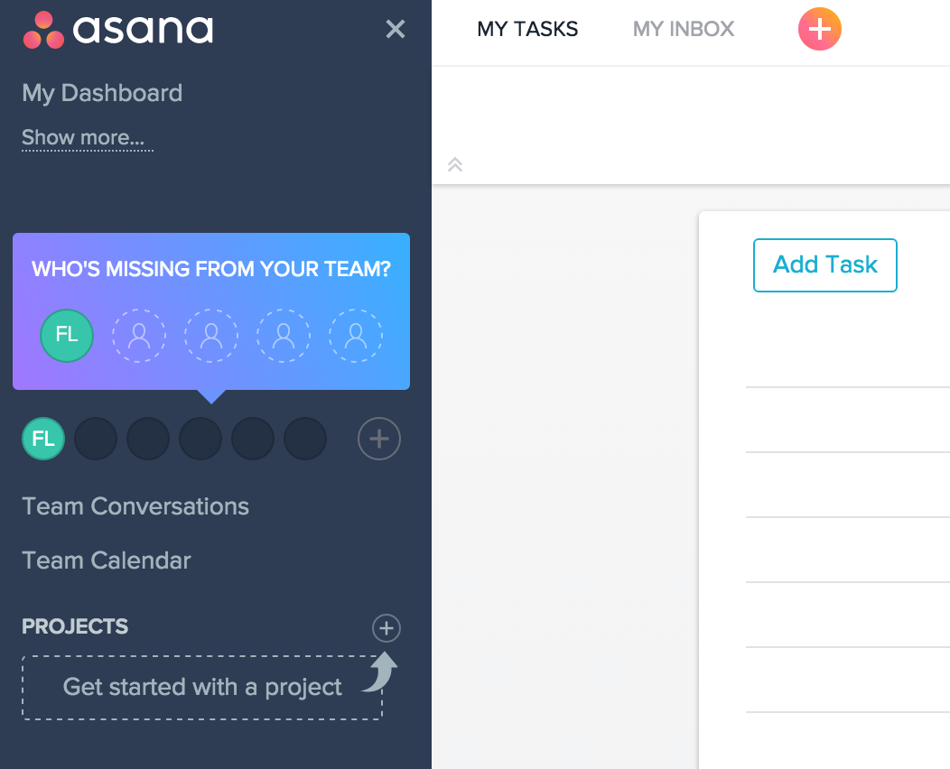The image size is (950, 769).
Task: Open the My Inbox tab
Action: 684,30
